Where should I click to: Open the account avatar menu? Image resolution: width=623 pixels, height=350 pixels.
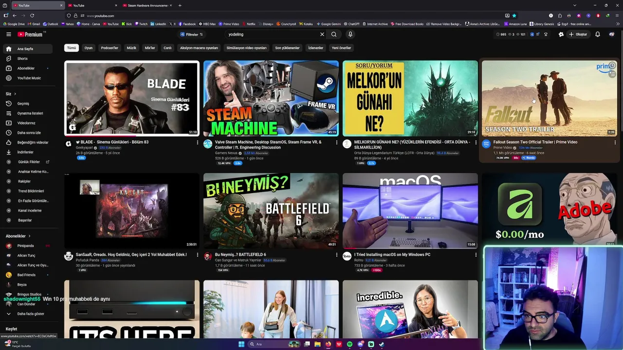click(x=612, y=35)
